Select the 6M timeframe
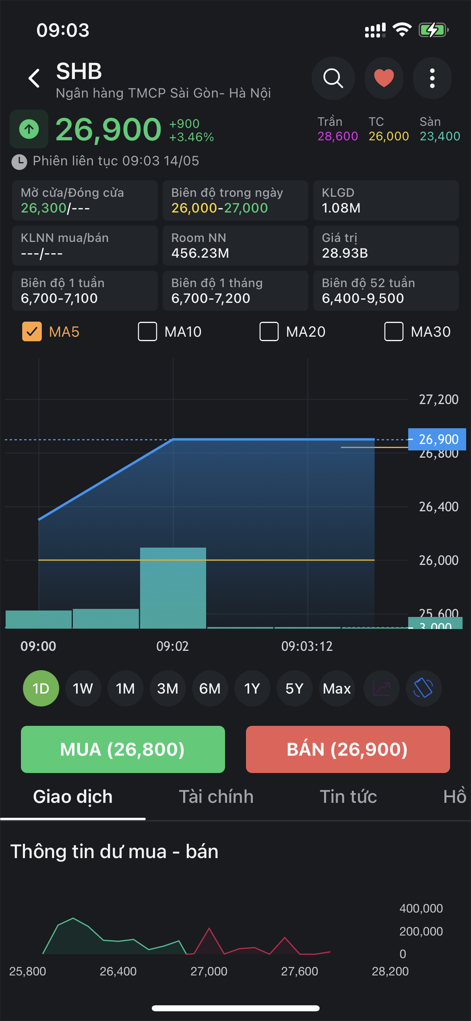Image resolution: width=471 pixels, height=1021 pixels. tap(210, 689)
